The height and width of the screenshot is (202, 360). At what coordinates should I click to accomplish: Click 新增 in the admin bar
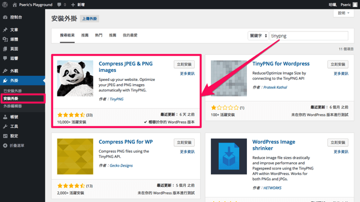point(81,4)
